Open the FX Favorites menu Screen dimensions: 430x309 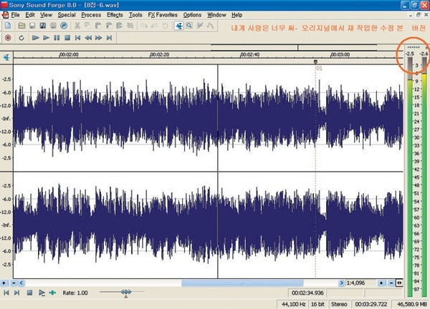click(x=161, y=14)
